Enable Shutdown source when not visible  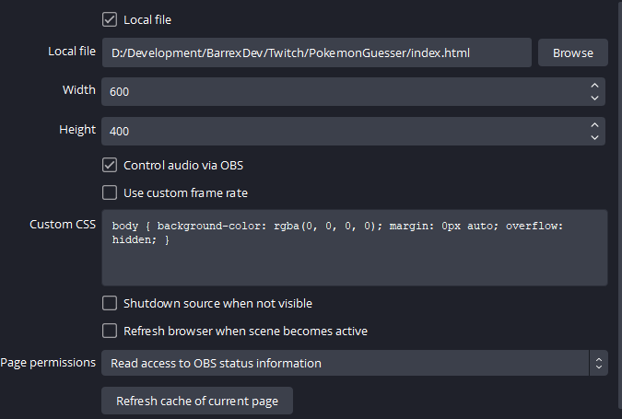point(110,303)
